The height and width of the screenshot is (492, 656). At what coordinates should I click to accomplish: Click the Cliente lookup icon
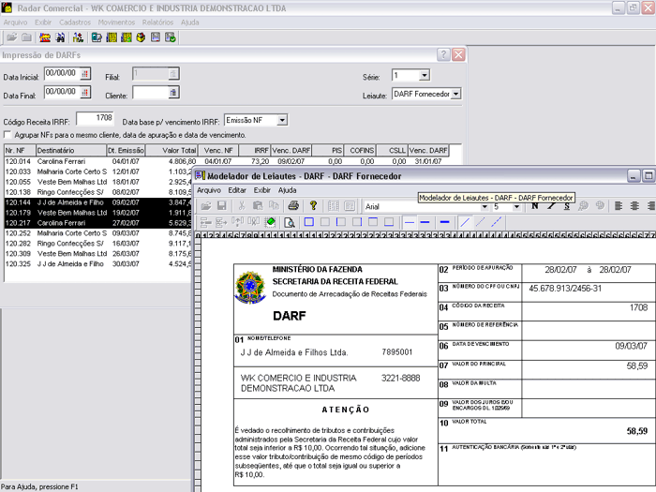(172, 93)
